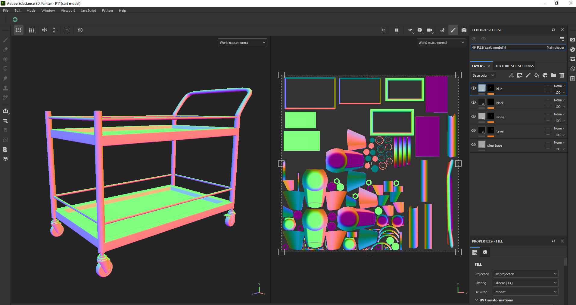Open the Filtering dropdown set to Bilinear HQ

tap(525, 283)
